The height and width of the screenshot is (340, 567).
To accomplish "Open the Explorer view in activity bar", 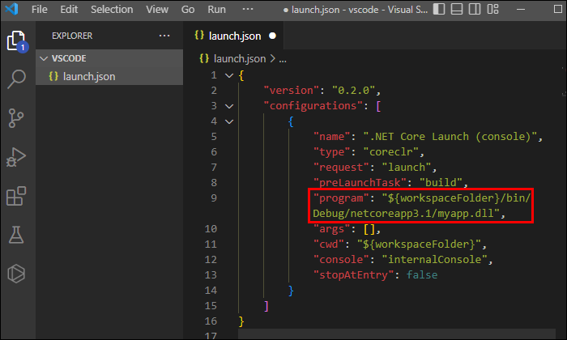I will pos(17,40).
